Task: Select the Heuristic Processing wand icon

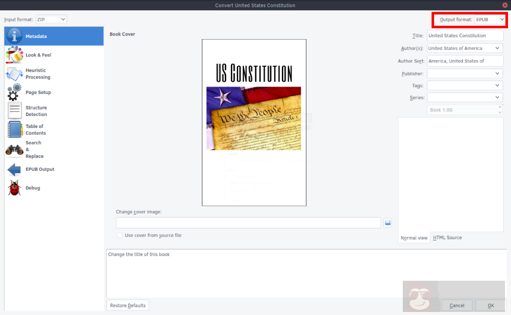Action: tap(14, 74)
